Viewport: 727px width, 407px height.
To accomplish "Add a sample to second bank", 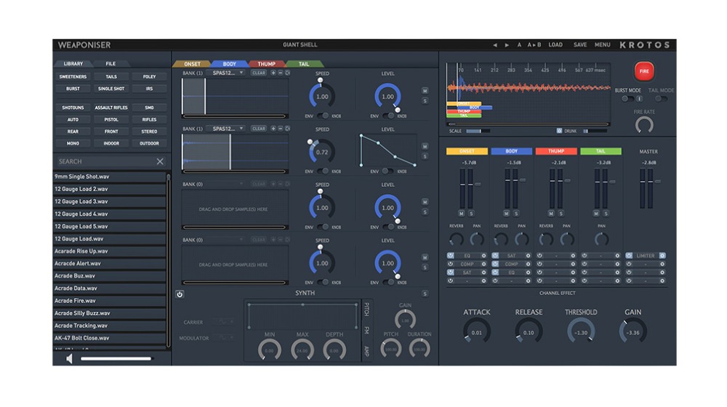I will pos(273,129).
